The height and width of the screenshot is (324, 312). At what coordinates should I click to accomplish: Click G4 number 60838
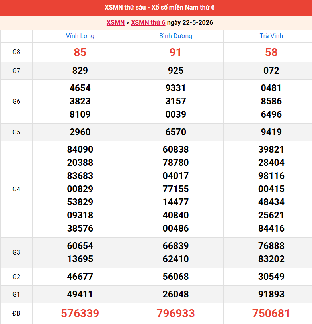(x=175, y=149)
